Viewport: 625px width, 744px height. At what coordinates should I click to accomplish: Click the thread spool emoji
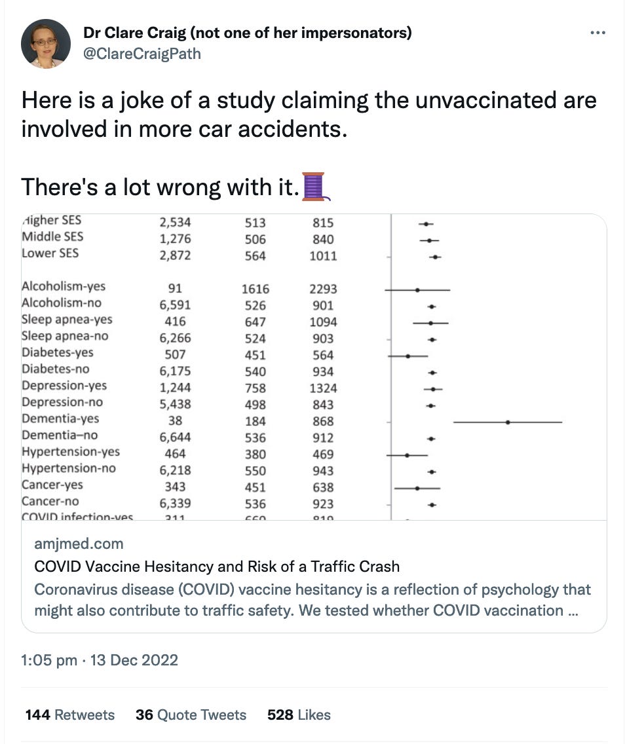click(x=314, y=186)
